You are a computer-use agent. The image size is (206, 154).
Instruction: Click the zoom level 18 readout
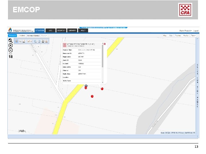click(11, 56)
